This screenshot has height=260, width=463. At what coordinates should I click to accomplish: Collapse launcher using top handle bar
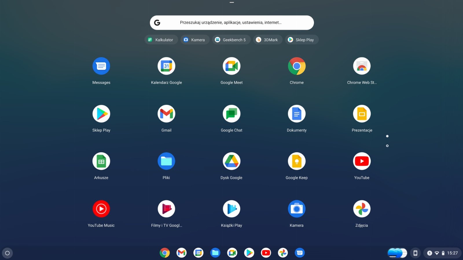(x=231, y=3)
